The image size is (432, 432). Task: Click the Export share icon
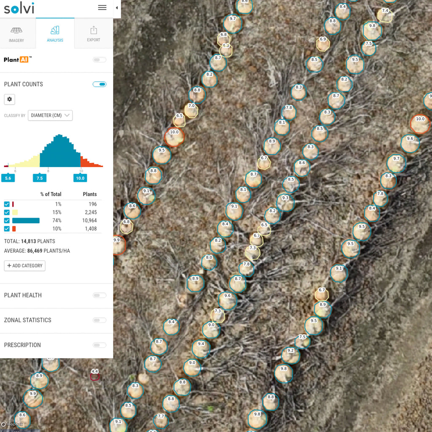94,30
